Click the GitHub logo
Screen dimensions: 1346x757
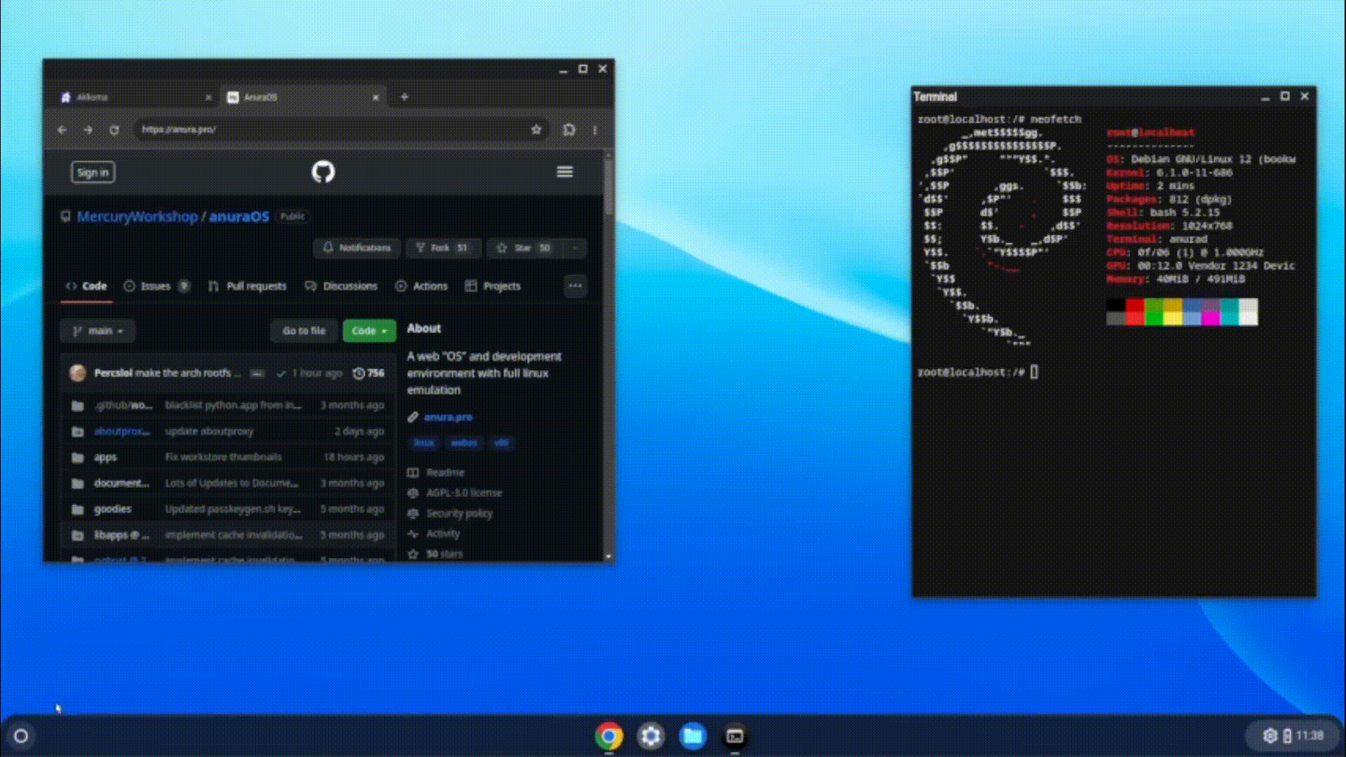[323, 172]
